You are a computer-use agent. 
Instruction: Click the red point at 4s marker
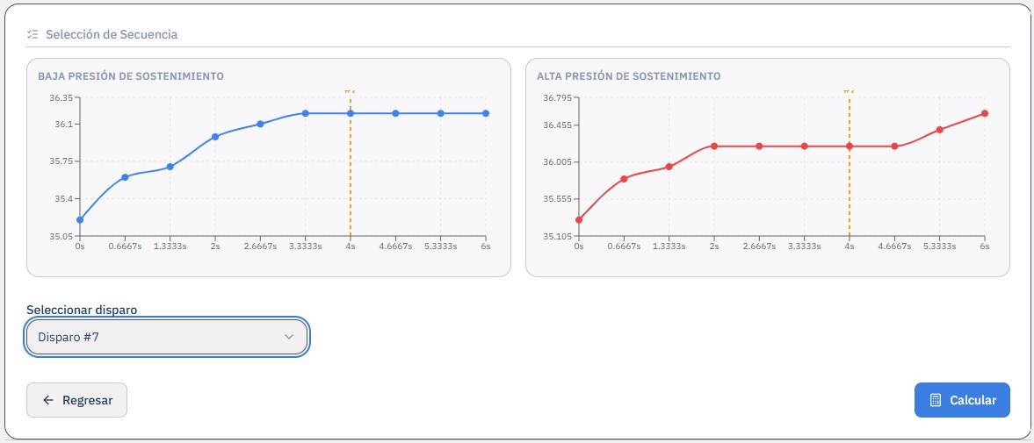(x=850, y=146)
